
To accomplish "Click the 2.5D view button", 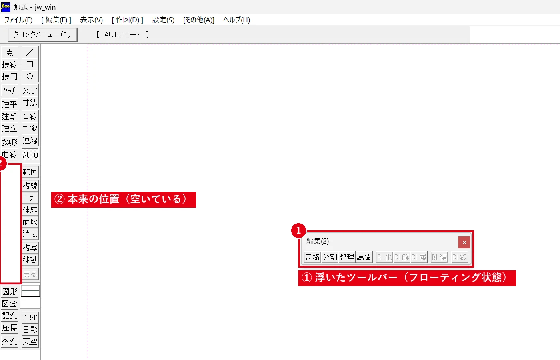I will click(30, 318).
